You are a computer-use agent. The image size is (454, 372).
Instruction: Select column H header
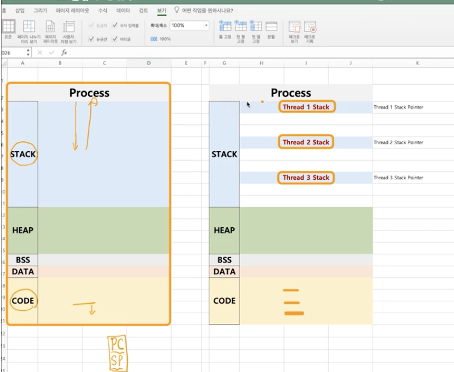point(262,63)
